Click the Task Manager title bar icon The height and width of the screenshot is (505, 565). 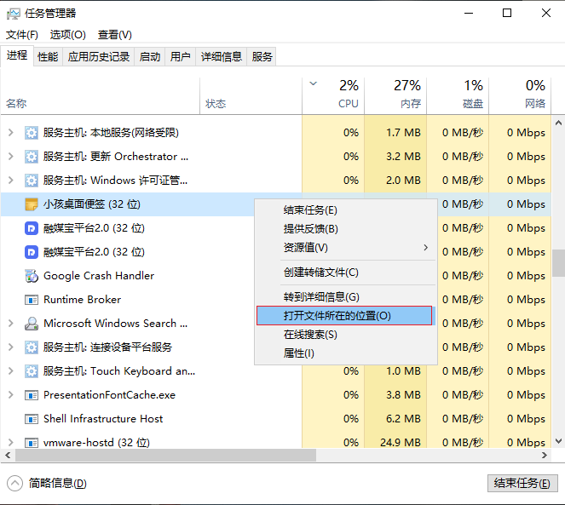tap(13, 13)
